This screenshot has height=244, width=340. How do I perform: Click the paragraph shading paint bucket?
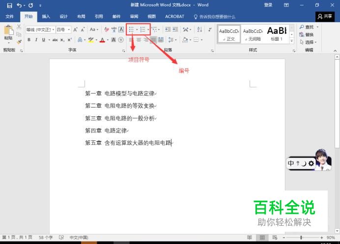tap(185, 40)
